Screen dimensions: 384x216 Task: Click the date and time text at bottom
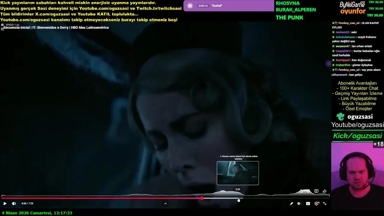pos(37,213)
